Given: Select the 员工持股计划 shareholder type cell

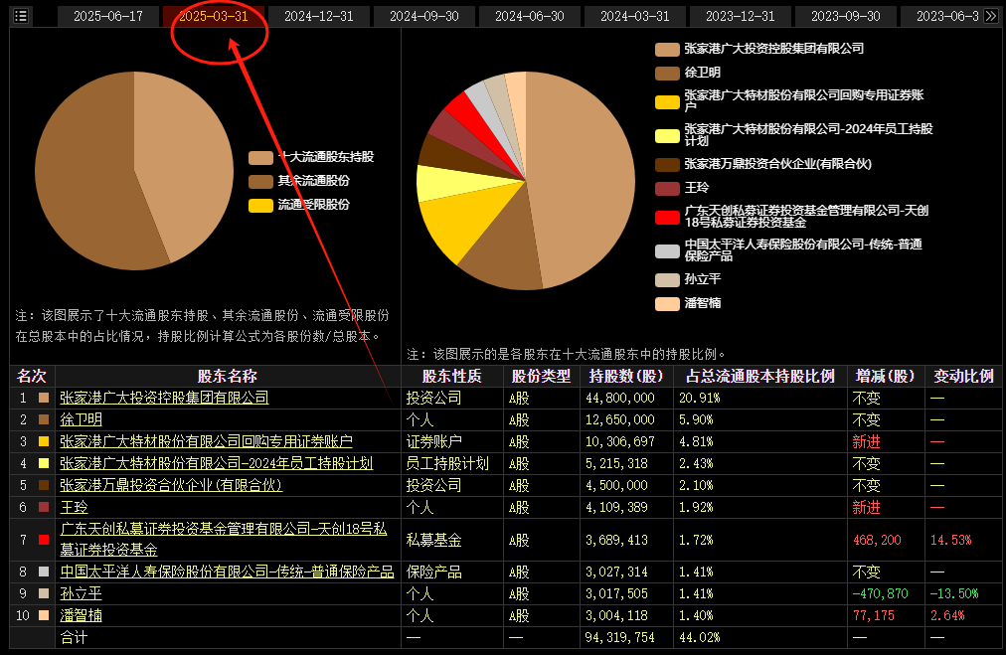Looking at the screenshot, I should pyautogui.click(x=447, y=463).
